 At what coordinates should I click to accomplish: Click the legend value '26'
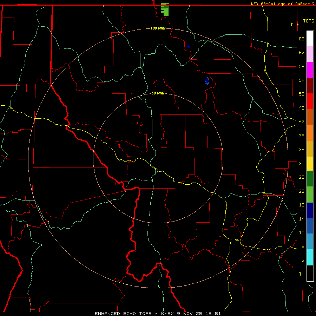pos(302,177)
